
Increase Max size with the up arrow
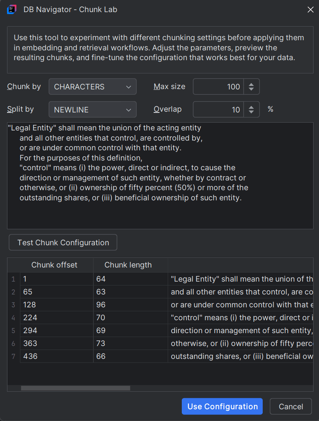(251, 84)
